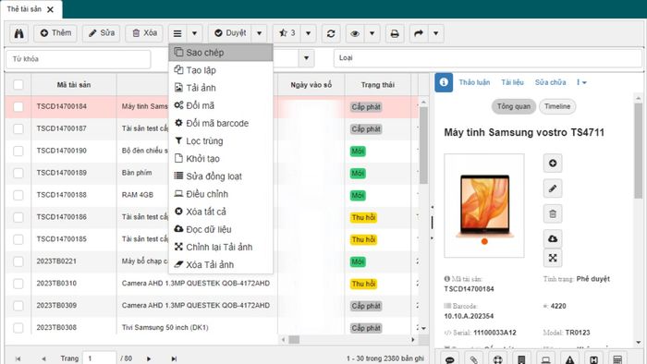Expand the dropdown arrow next to hamburger menu
The width and height of the screenshot is (647, 364).
pyautogui.click(x=194, y=33)
